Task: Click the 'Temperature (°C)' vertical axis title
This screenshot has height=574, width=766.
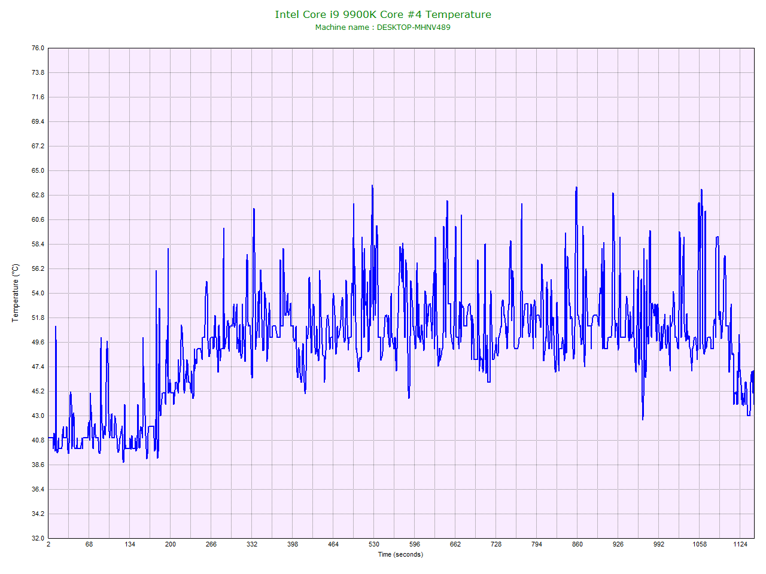Action: coord(16,293)
